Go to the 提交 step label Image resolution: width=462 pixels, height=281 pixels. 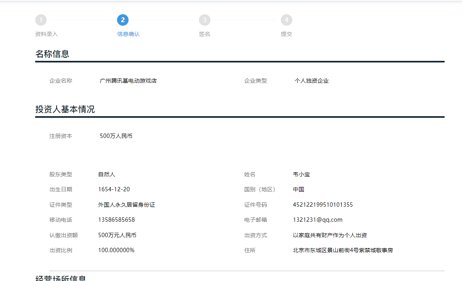[x=286, y=34]
